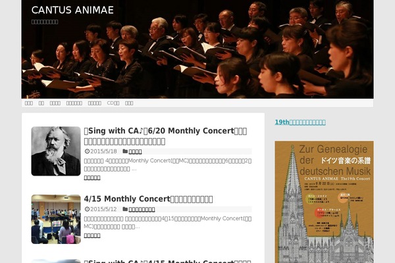Select the leftmost navigation menu item
The width and height of the screenshot is (395, 263).
click(x=29, y=103)
